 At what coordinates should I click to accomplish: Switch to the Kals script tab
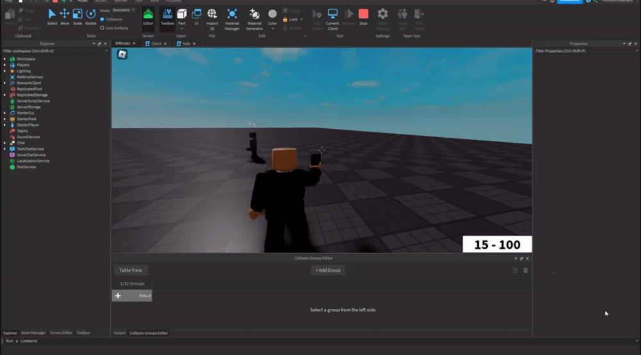click(183, 44)
